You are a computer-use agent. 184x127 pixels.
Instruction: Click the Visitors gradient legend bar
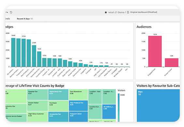tap(119, 108)
